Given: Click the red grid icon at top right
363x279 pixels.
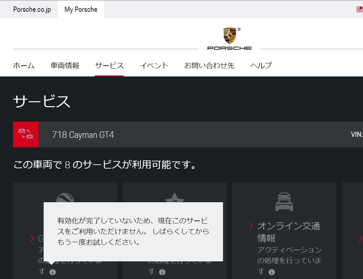Looking at the screenshot, I should click(359, 9).
